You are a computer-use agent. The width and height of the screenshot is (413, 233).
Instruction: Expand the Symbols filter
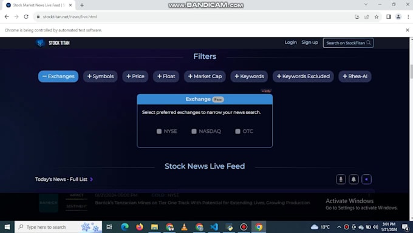100,76
